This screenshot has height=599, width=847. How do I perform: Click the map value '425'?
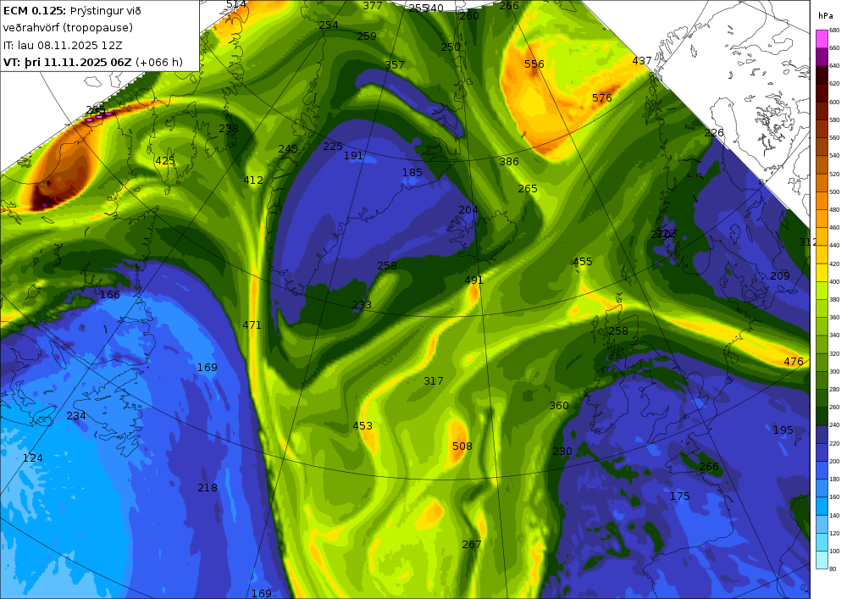pyautogui.click(x=165, y=161)
